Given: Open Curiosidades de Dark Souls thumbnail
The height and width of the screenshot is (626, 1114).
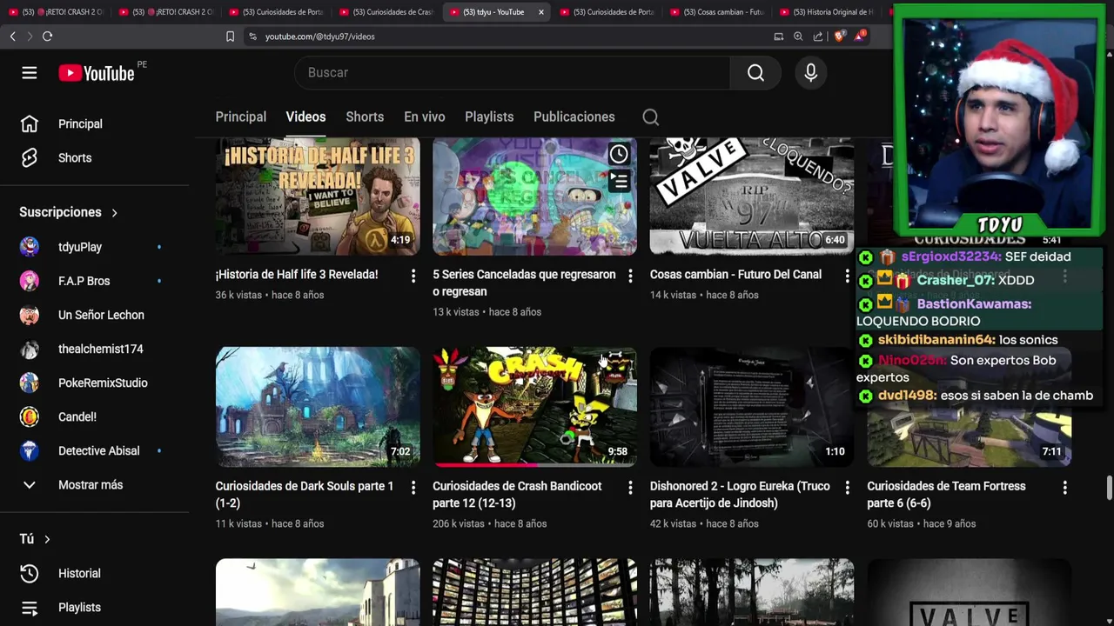Looking at the screenshot, I should pyautogui.click(x=318, y=407).
